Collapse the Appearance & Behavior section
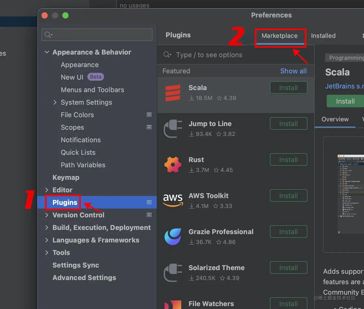This screenshot has height=309, width=364. point(47,52)
